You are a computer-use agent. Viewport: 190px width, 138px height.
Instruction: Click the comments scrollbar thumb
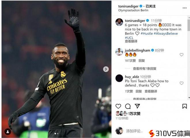[189, 25]
